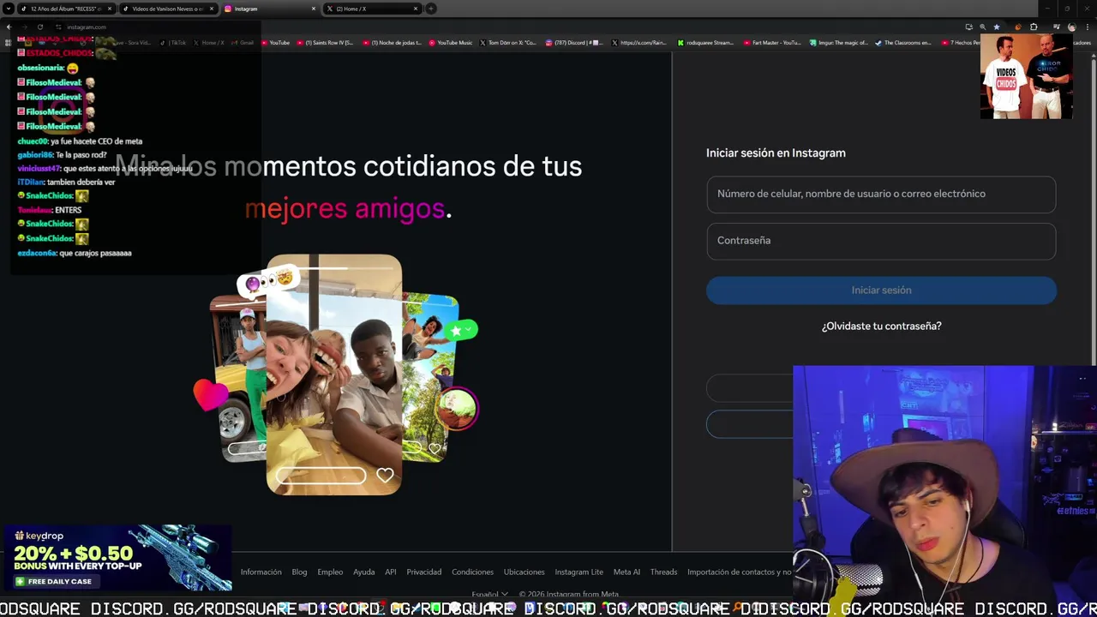Open the API footer link
Screen dimensions: 1097x617
[x=391, y=572]
